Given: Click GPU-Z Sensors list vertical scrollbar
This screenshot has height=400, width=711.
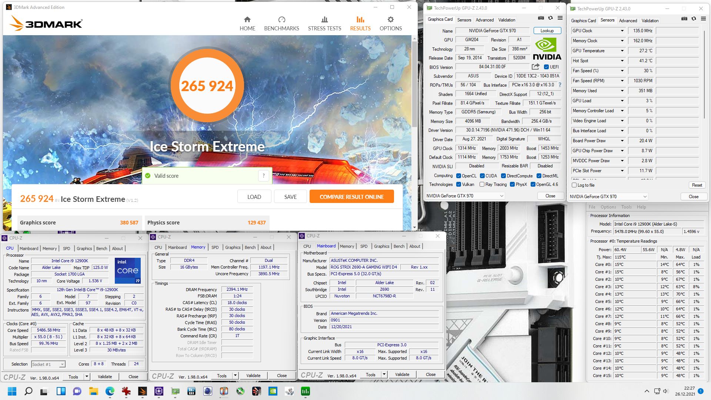Looking at the screenshot, I should tap(704, 74).
